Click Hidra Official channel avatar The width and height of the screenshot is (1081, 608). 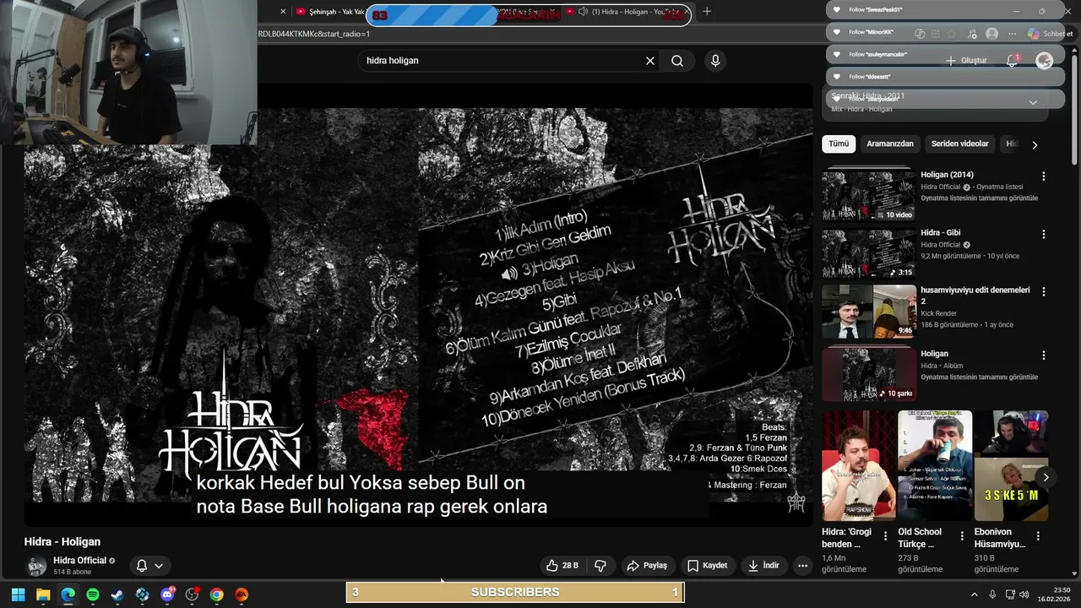[36, 566]
